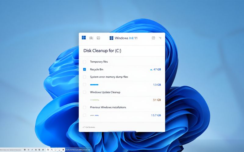
Task: Click the grey-blue bar beside 15.7 GB
Action: (94, 116)
